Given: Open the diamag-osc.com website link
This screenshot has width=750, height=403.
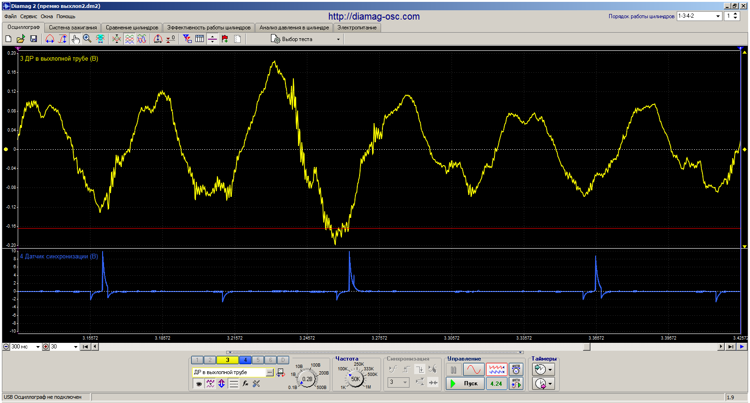Looking at the screenshot, I should 374,16.
